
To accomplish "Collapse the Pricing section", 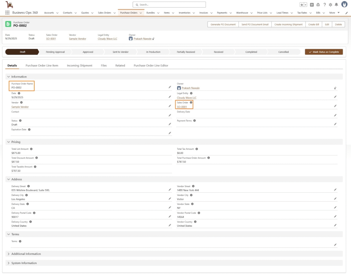I will click(x=8, y=142).
